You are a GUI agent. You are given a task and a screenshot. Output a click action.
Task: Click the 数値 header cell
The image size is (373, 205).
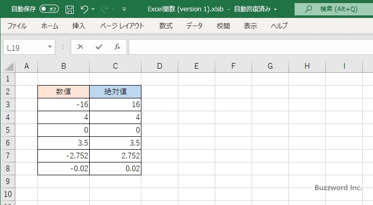click(64, 92)
